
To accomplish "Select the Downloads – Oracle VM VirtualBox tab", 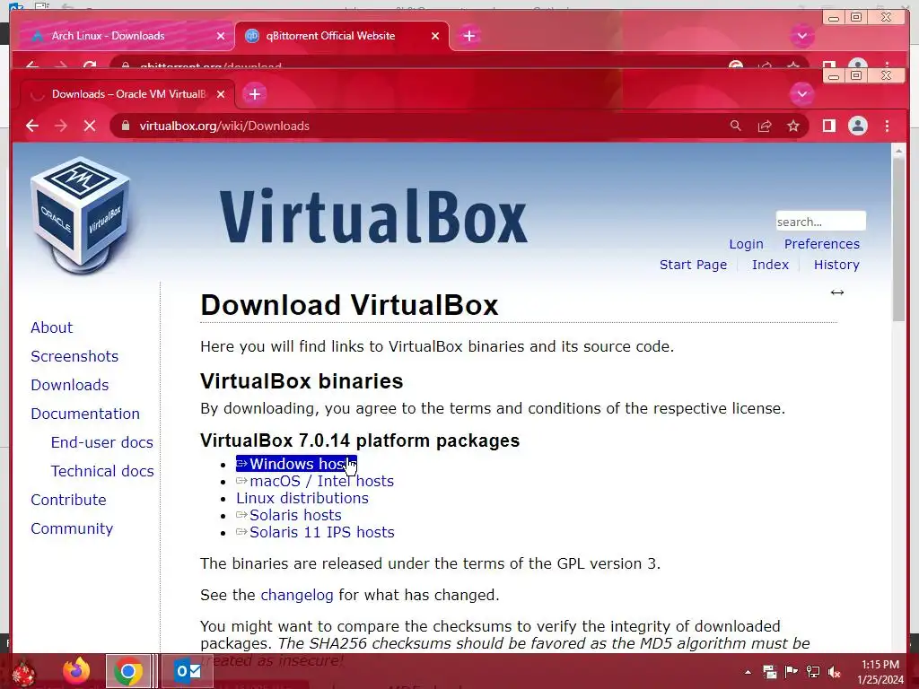I will coord(128,94).
